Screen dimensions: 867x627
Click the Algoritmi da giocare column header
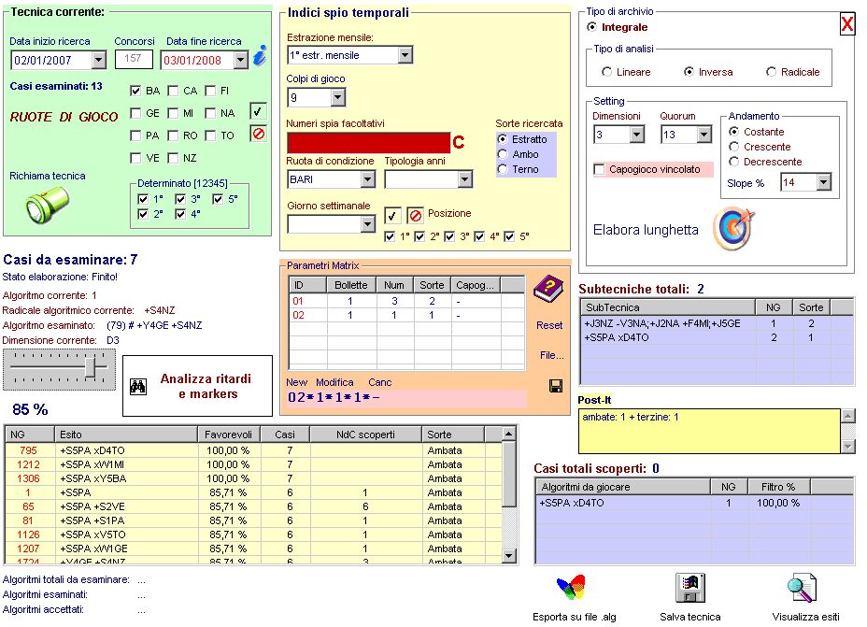623,487
